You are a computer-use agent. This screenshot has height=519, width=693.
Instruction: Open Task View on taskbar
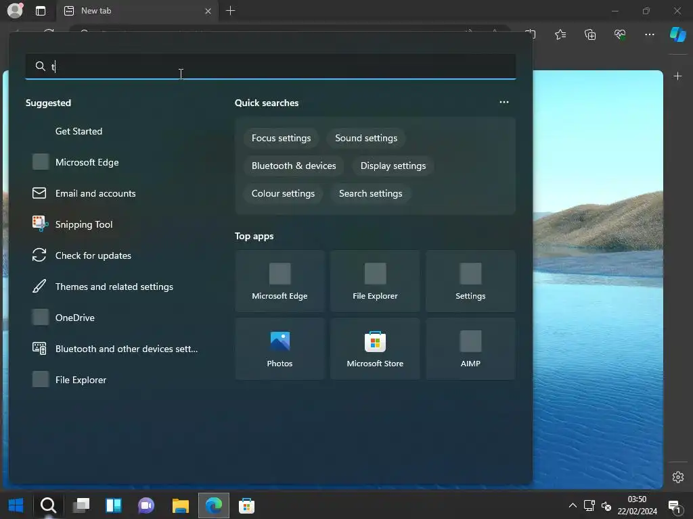(x=81, y=505)
